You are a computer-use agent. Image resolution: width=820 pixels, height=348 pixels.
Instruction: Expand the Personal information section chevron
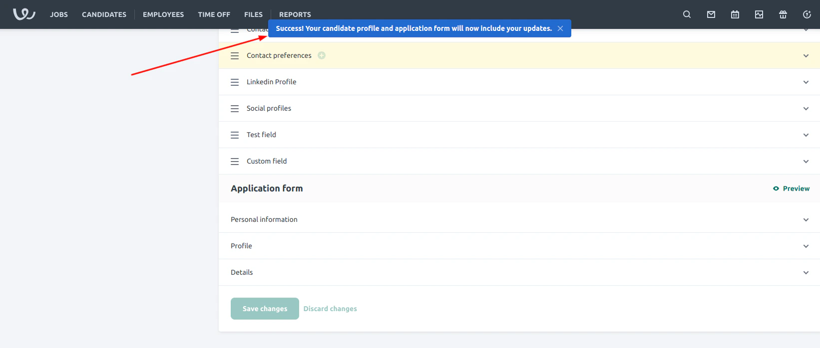[806, 220]
